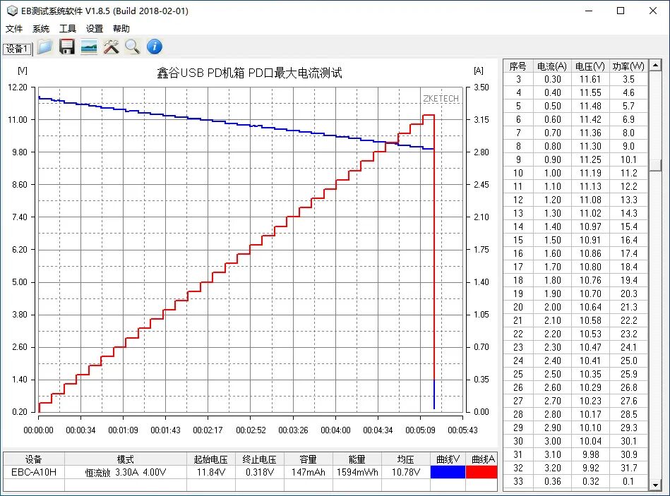Open the blue info icon
The width and height of the screenshot is (670, 496).
point(155,47)
